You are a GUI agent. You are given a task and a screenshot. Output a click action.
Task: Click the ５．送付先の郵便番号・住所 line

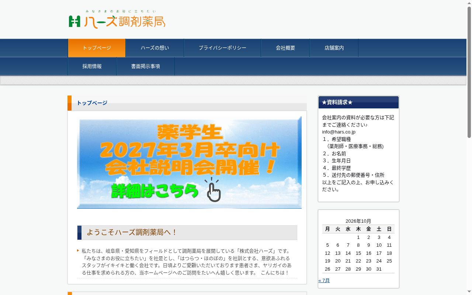(354, 175)
